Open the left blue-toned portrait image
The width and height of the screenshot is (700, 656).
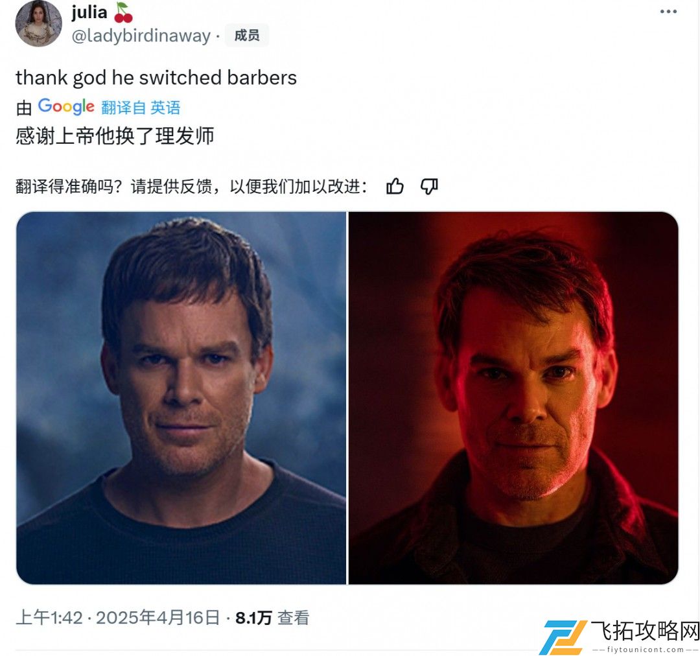[x=181, y=398]
